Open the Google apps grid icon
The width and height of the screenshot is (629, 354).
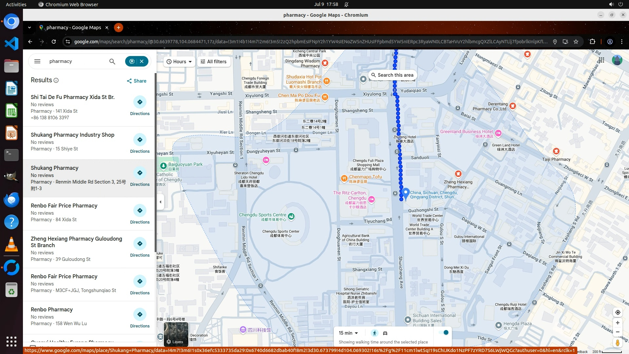[x=601, y=60]
